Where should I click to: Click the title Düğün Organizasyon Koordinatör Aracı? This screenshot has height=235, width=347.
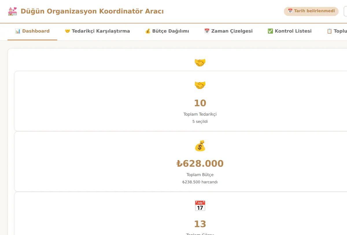[x=92, y=11]
